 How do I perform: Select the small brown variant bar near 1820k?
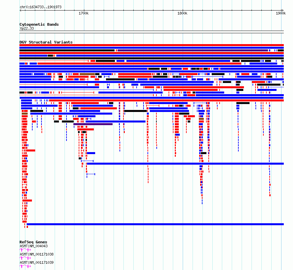click(201, 119)
